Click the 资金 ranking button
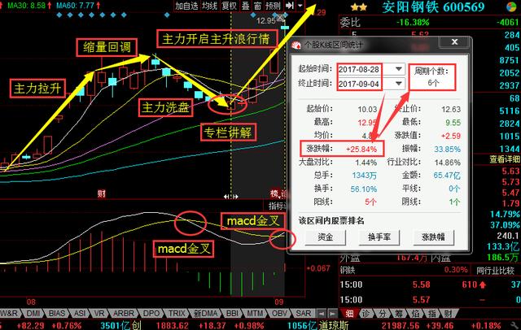 324,237
